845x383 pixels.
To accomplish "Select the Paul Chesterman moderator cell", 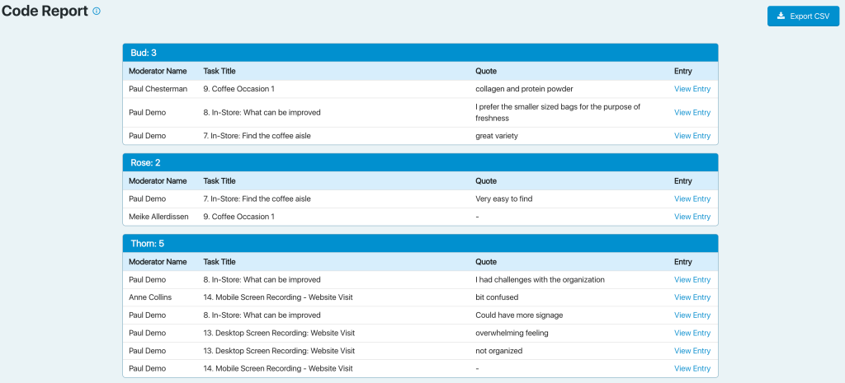I will (x=158, y=89).
